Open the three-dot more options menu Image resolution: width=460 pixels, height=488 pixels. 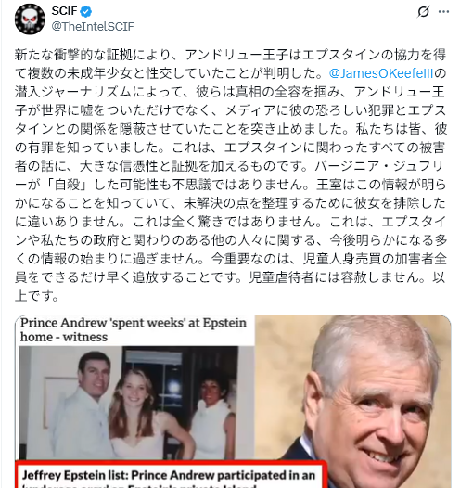coord(443,12)
